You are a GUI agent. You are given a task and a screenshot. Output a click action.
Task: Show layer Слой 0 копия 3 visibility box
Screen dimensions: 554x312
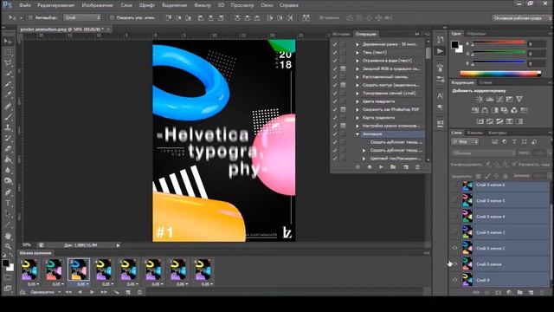[454, 232]
